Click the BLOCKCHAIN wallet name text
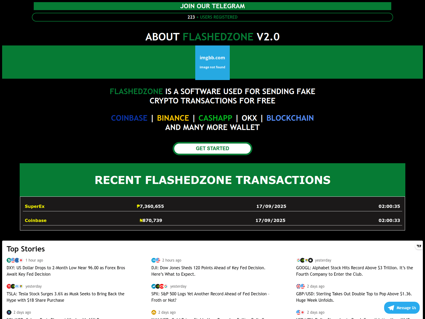Screen dimensions: 425x319 tap(290, 118)
